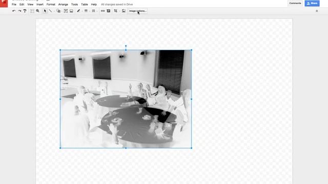
Task: Select the Crop image tool
Action: coord(116,11)
